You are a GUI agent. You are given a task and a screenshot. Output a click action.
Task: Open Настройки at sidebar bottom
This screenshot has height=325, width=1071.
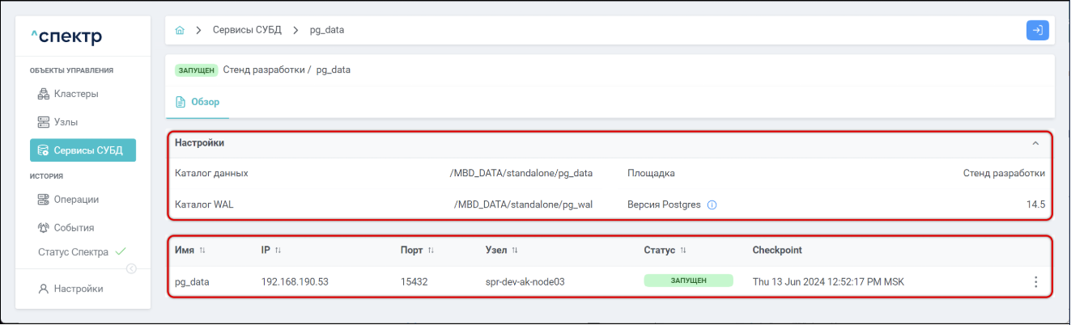[x=78, y=289]
